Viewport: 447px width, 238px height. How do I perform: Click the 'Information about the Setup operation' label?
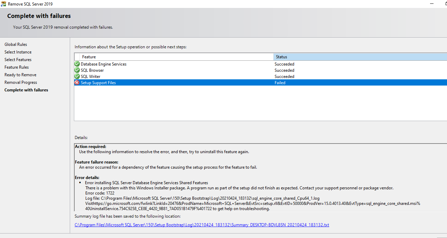pos(131,47)
